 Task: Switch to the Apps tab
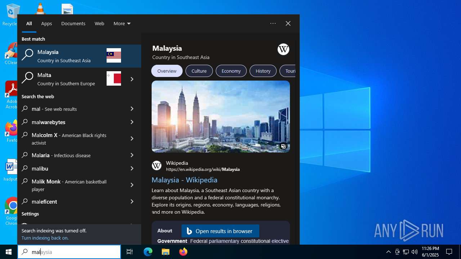point(46,23)
